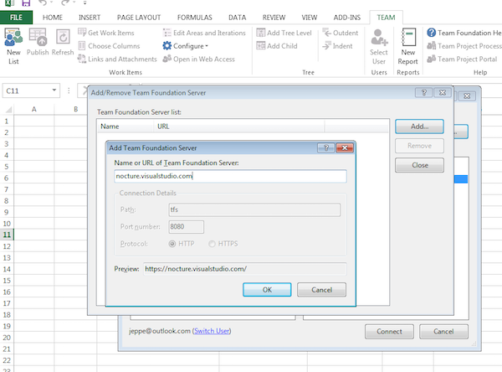This screenshot has height=372, width=502.
Task: Switch to the HOME tab
Action: pos(53,18)
